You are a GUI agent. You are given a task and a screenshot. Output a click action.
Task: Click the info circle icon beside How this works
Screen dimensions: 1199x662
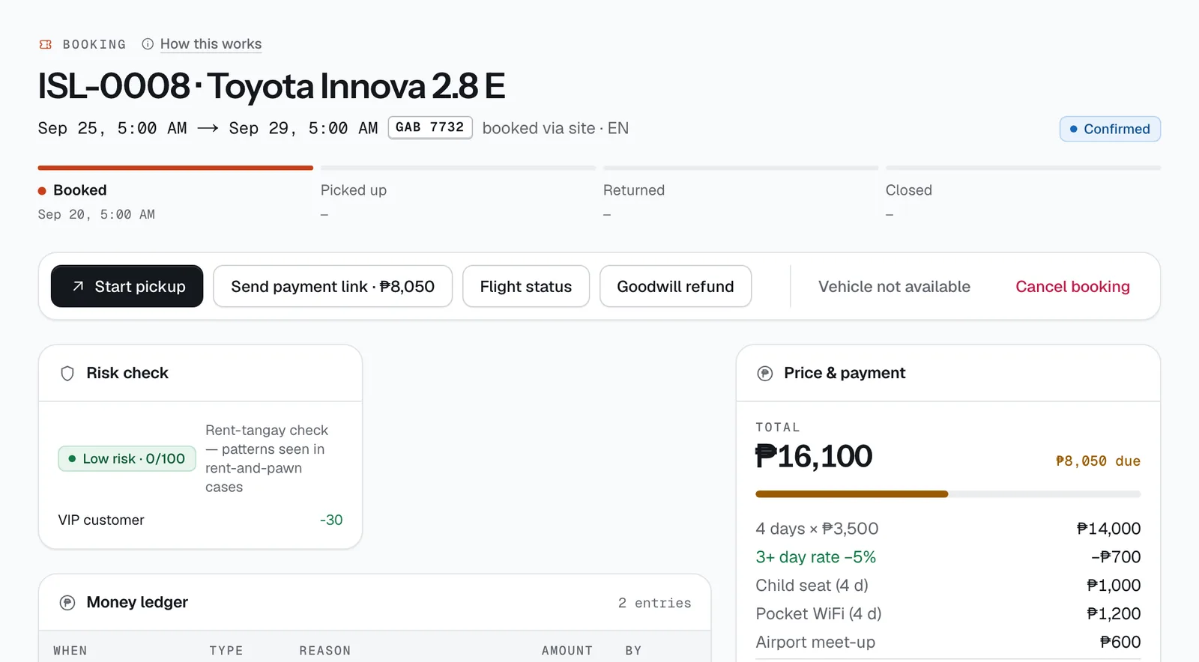(148, 44)
